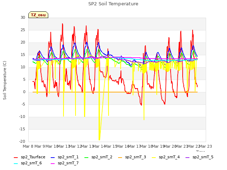Click the red sp2_Tsurface legend swatch
The height and width of the screenshot is (170, 227).
click(16, 157)
